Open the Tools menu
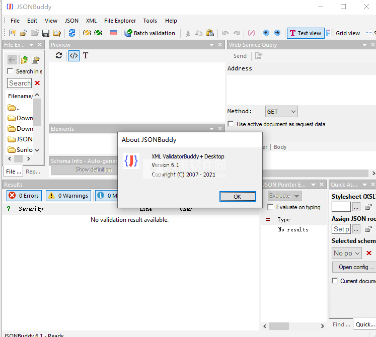 [150, 21]
